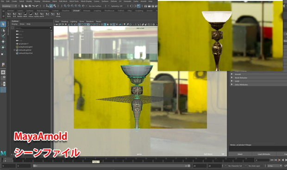This screenshot has width=287, height=170.
Task: Activate the Lasso select tool
Action: coord(3,30)
